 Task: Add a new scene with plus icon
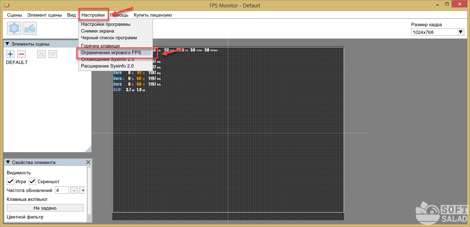pos(10,54)
